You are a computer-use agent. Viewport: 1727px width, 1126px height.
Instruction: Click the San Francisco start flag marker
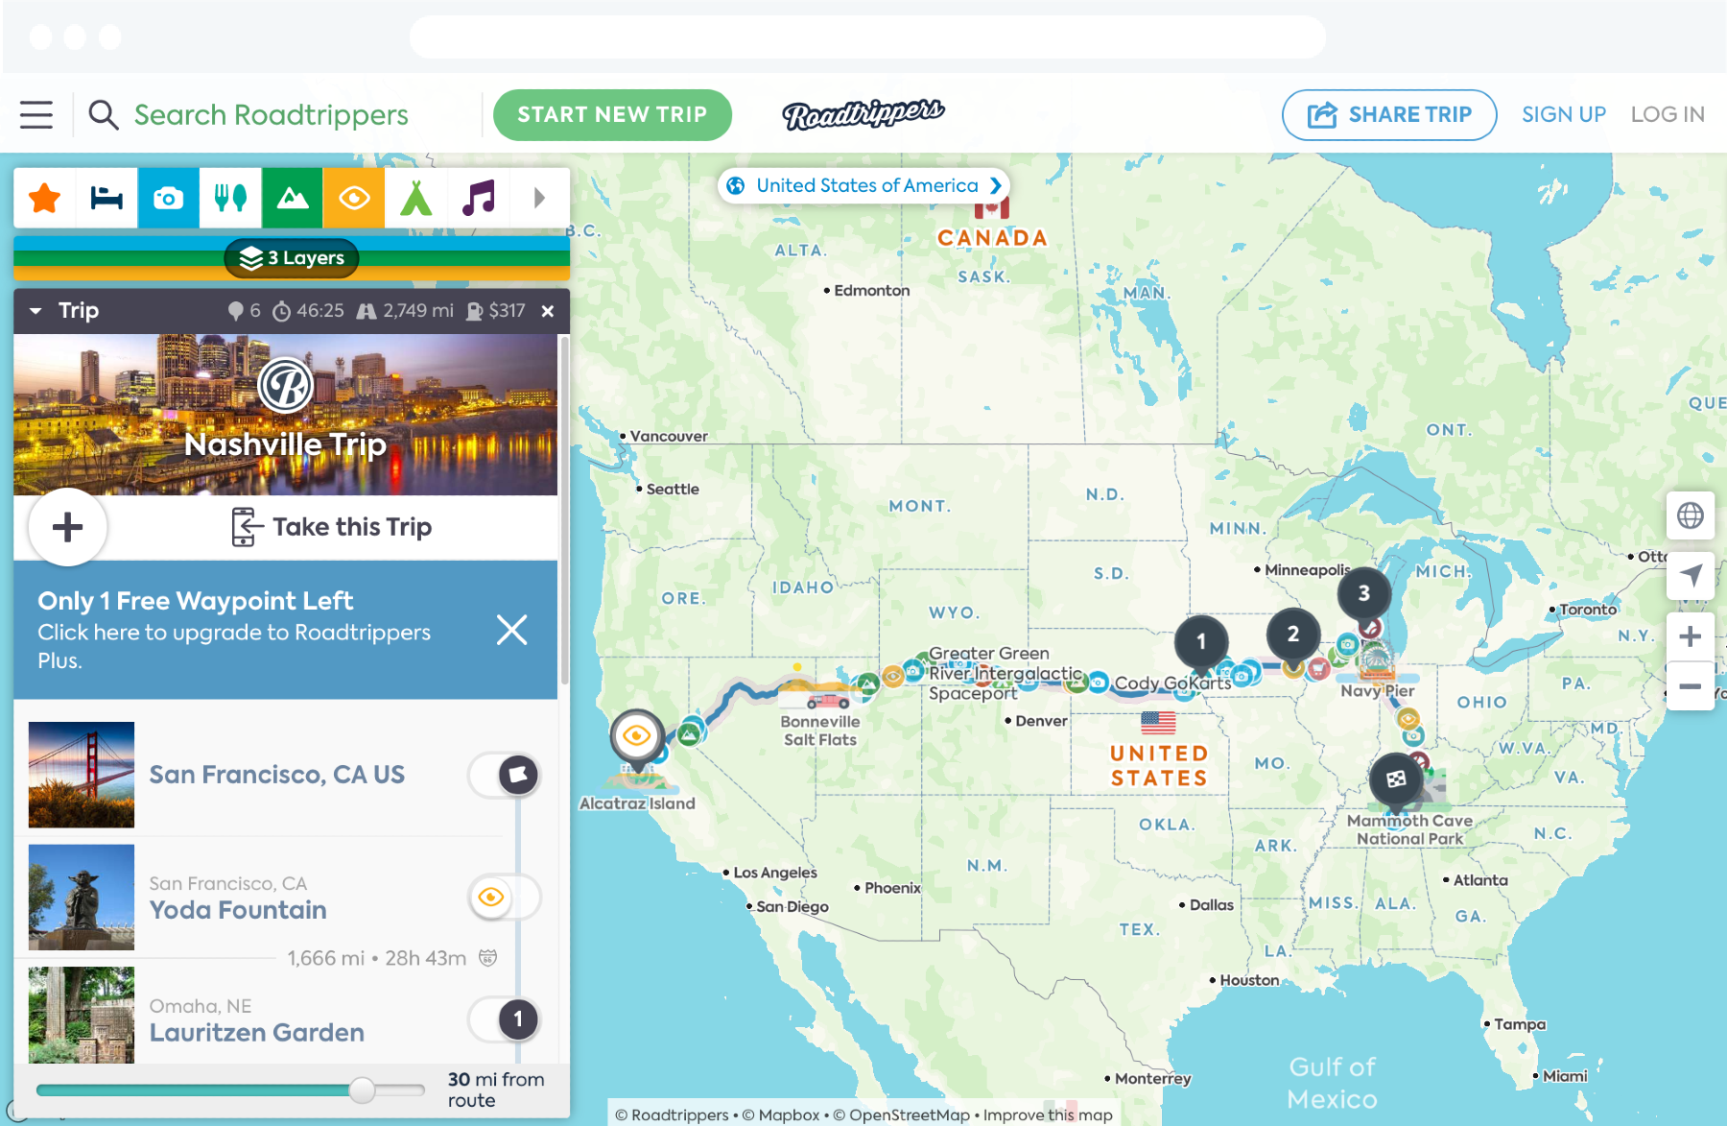pyautogui.click(x=518, y=775)
